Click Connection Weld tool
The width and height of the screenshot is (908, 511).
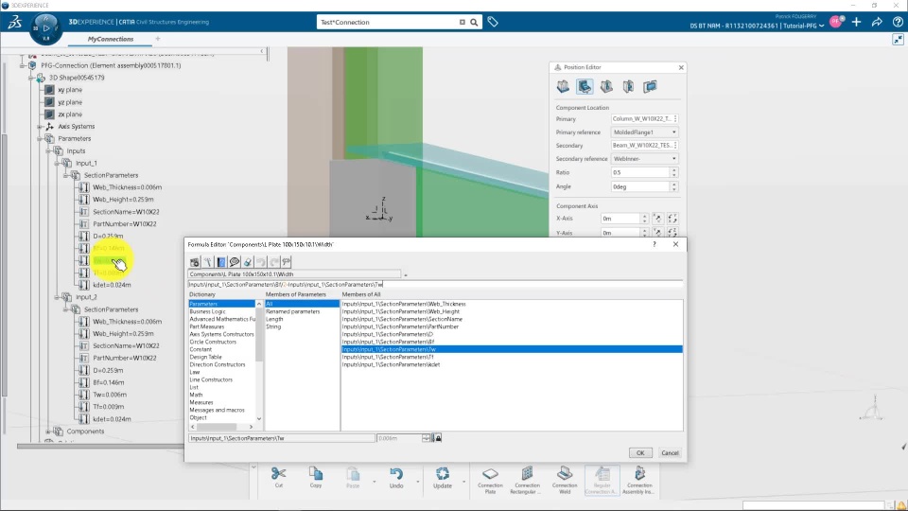click(565, 481)
